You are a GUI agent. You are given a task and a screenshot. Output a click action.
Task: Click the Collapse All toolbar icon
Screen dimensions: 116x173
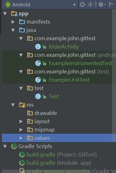90,5
